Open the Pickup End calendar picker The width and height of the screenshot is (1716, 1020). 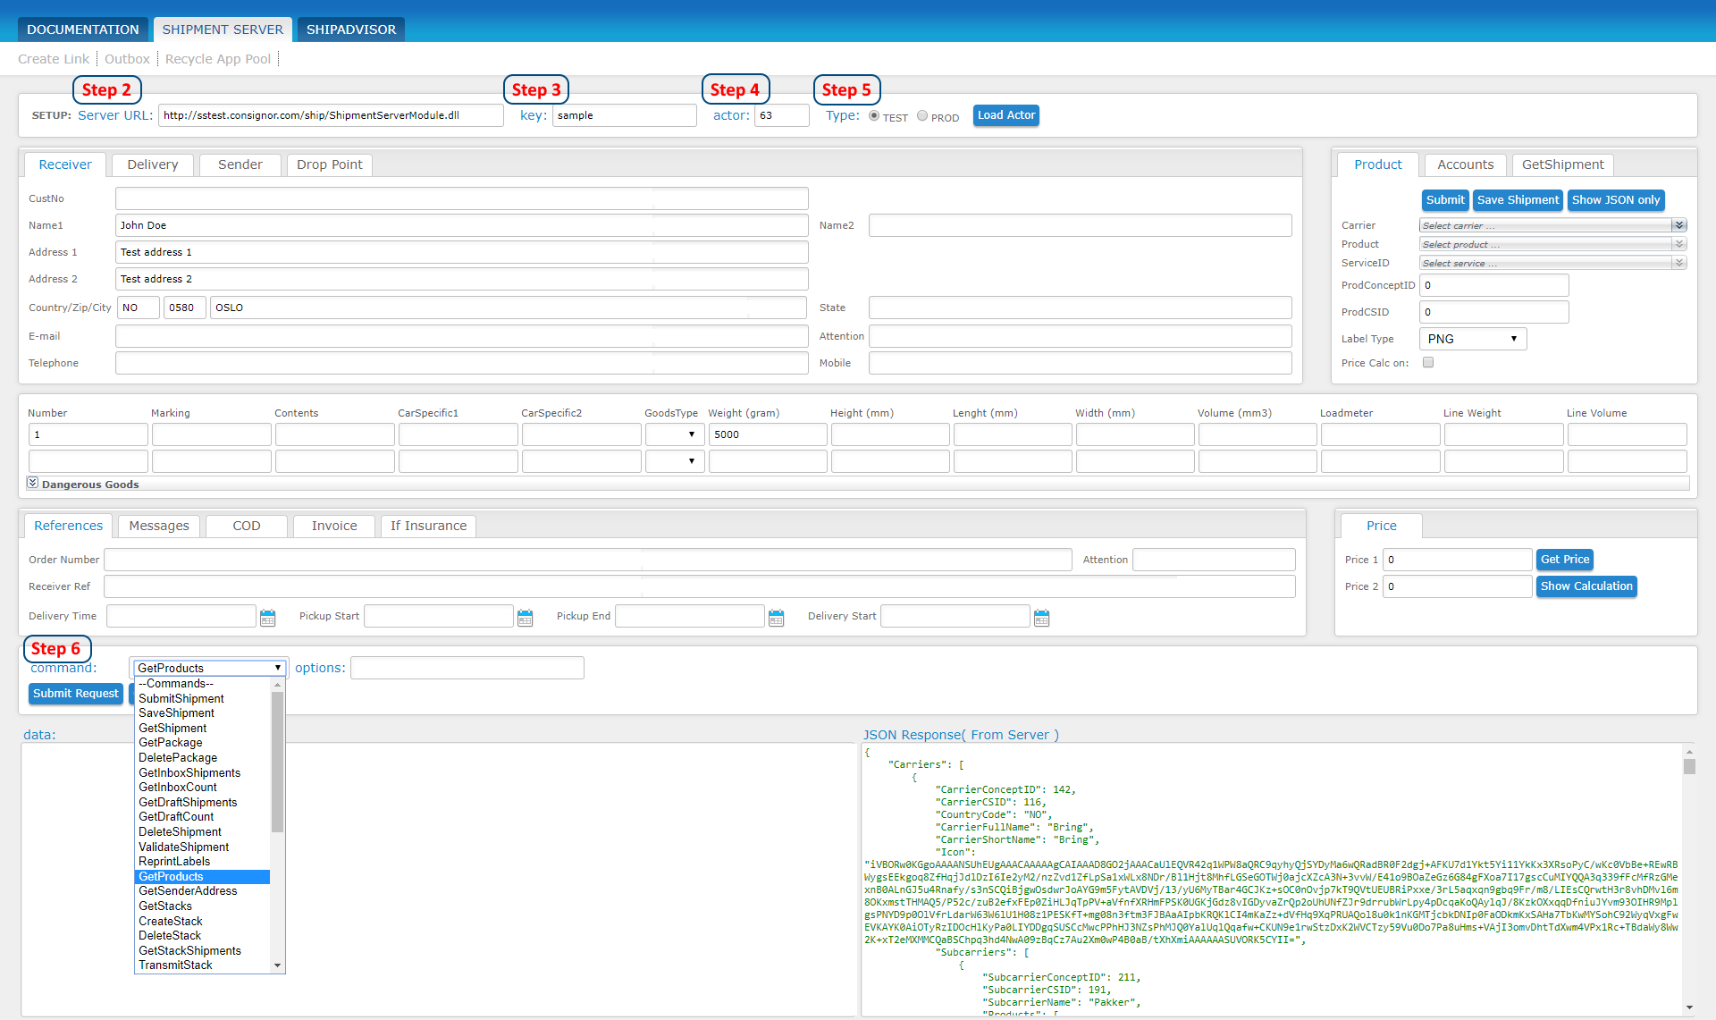[x=776, y=618]
